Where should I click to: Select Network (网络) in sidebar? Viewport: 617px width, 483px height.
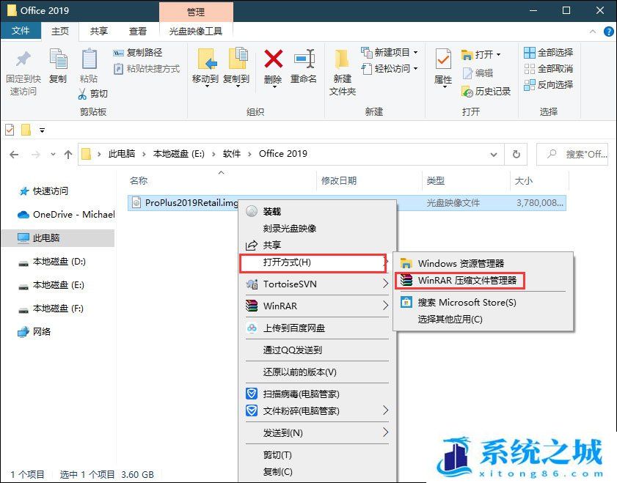pyautogui.click(x=34, y=332)
